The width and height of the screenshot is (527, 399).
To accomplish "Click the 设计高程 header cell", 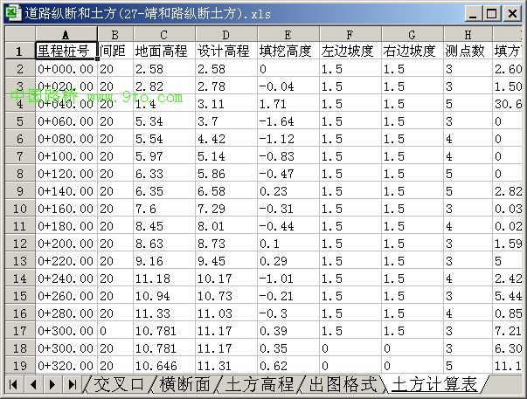I will point(226,52).
